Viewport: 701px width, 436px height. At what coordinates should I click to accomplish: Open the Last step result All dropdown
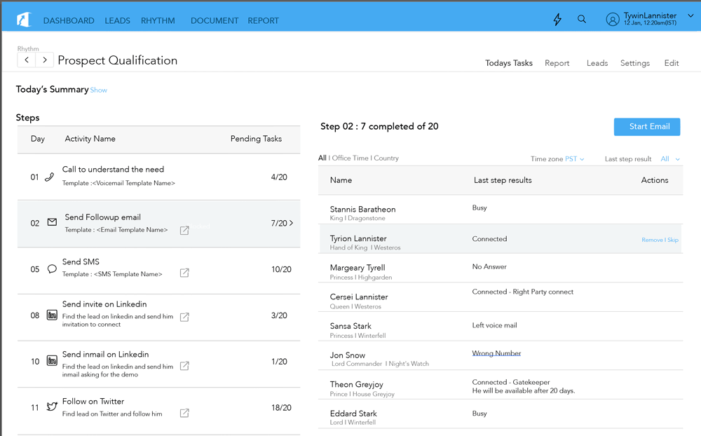pos(670,159)
